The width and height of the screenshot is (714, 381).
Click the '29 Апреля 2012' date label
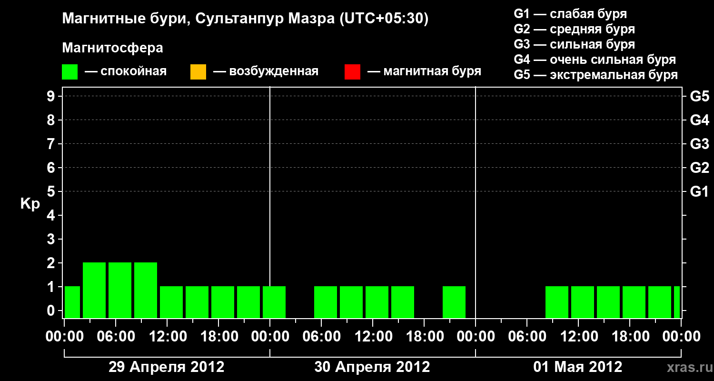167,367
